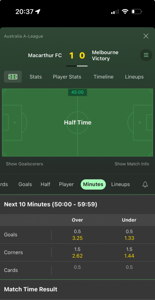Toggle Show Match Info
Screen dimensions: 155x300
coord(132,164)
